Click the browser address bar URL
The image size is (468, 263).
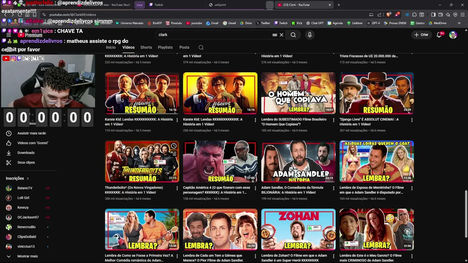[x=73, y=15]
